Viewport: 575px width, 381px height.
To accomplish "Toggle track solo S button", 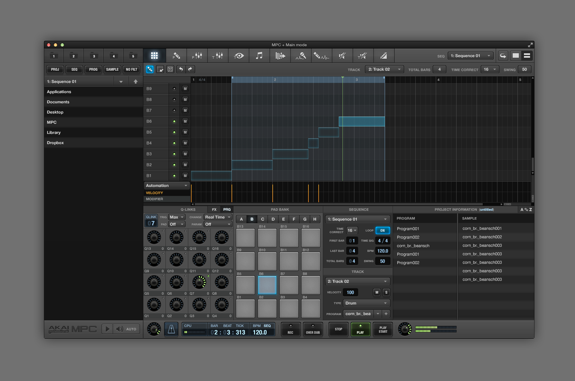I will click(x=386, y=292).
